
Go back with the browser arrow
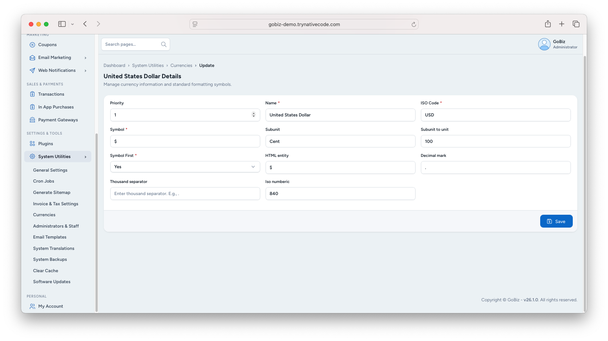tap(85, 24)
